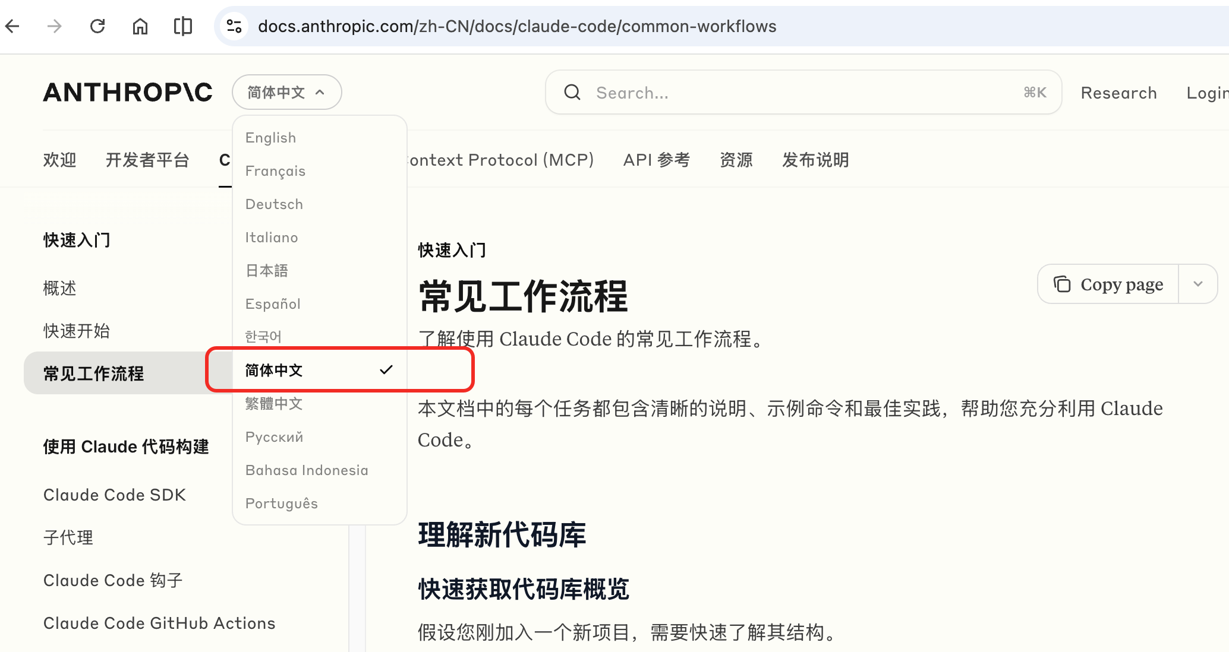Click the address bar URL

517,26
